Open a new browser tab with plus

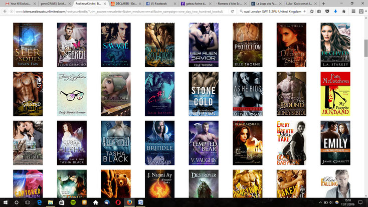324,4
